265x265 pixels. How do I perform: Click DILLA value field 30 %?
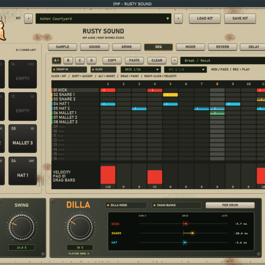pos(80,248)
